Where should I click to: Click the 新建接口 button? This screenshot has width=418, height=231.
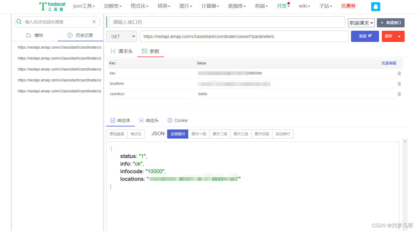[391, 23]
